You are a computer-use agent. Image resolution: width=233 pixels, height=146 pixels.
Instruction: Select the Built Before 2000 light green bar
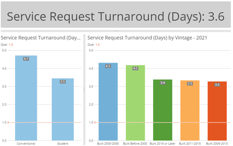point(136,103)
